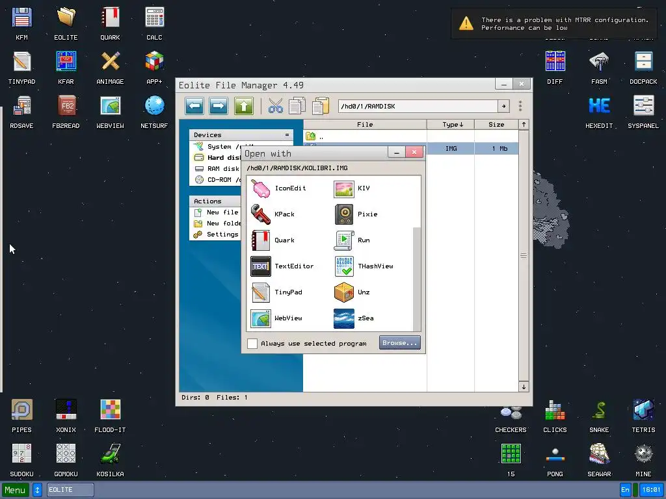Enable Always use selected program checkbox

point(252,343)
